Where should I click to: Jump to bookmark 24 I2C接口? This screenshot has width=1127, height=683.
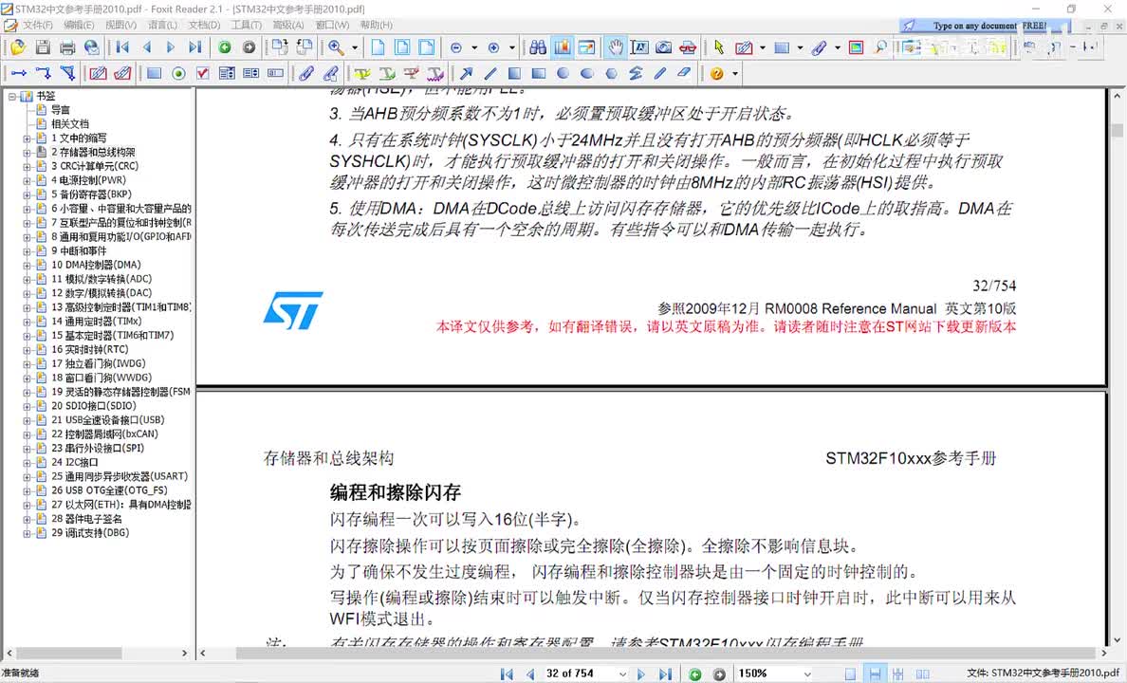pyautogui.click(x=75, y=462)
